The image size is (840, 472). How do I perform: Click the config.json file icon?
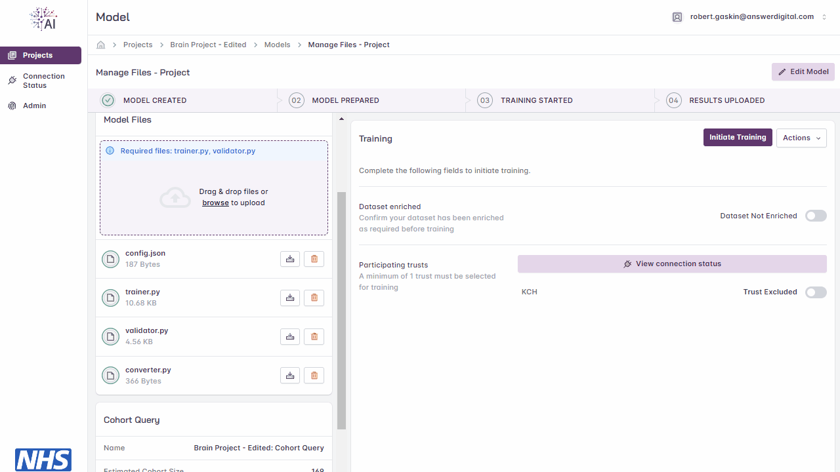pos(110,259)
